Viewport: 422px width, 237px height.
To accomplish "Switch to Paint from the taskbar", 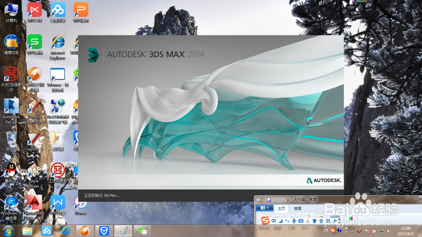I will [123, 231].
